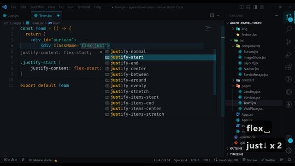
Task: Expand the constant folder
Action: (248, 80)
